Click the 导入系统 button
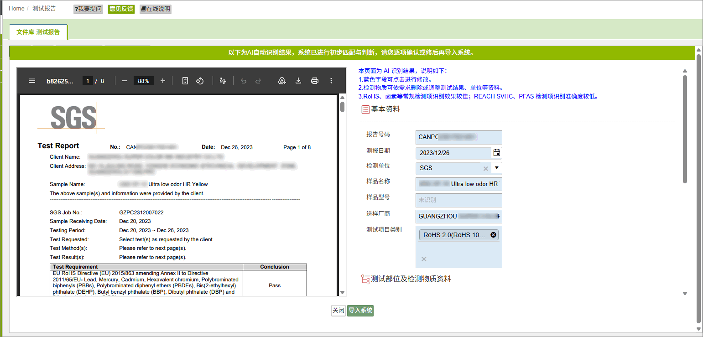703x337 pixels. (360, 311)
